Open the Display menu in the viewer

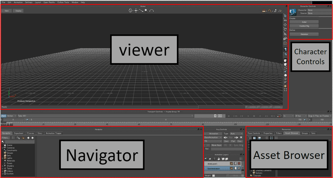(18, 11)
